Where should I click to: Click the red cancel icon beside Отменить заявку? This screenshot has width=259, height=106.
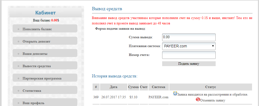click(198, 99)
